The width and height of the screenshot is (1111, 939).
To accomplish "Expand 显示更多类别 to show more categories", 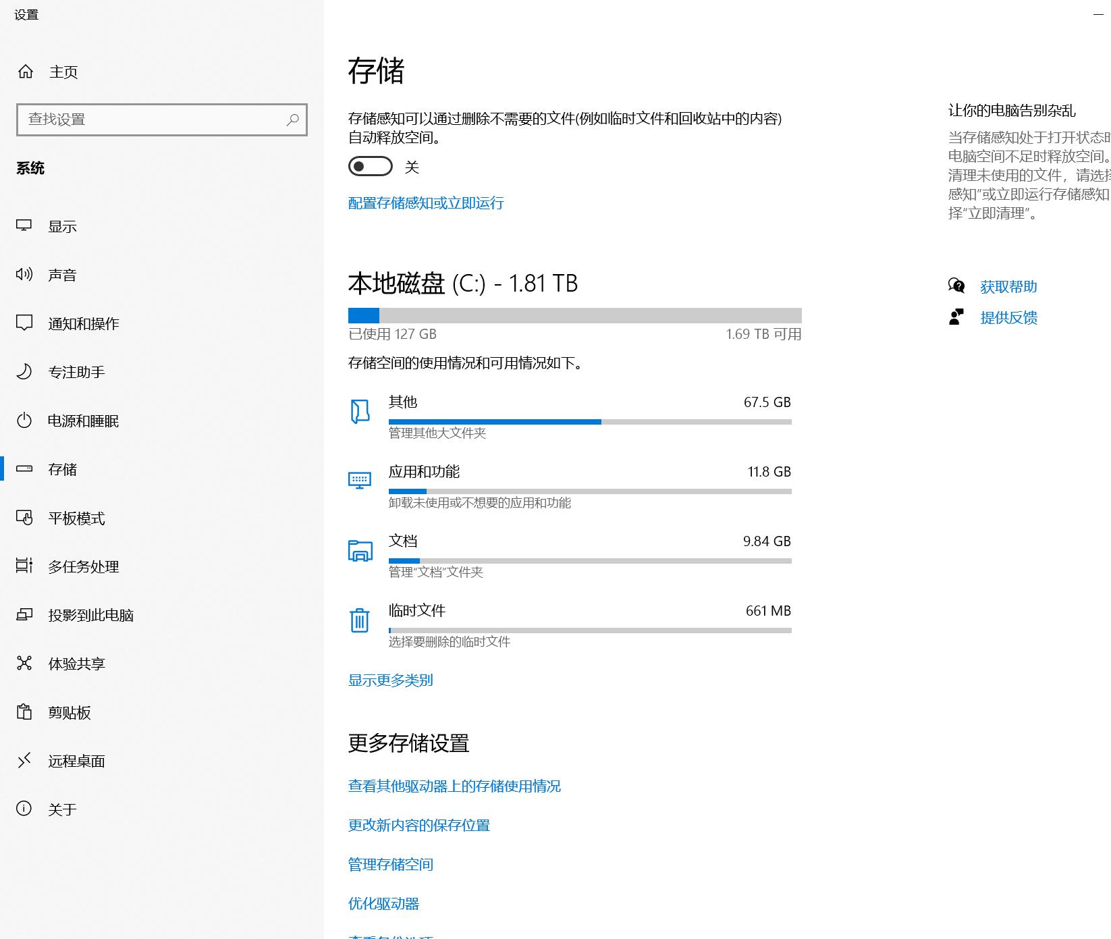I will click(x=390, y=680).
